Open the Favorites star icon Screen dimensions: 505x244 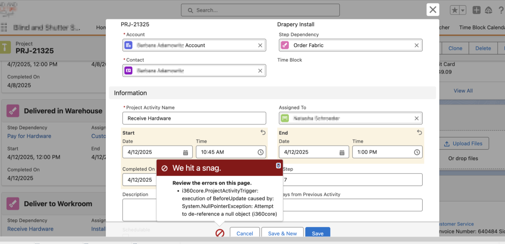click(x=455, y=10)
